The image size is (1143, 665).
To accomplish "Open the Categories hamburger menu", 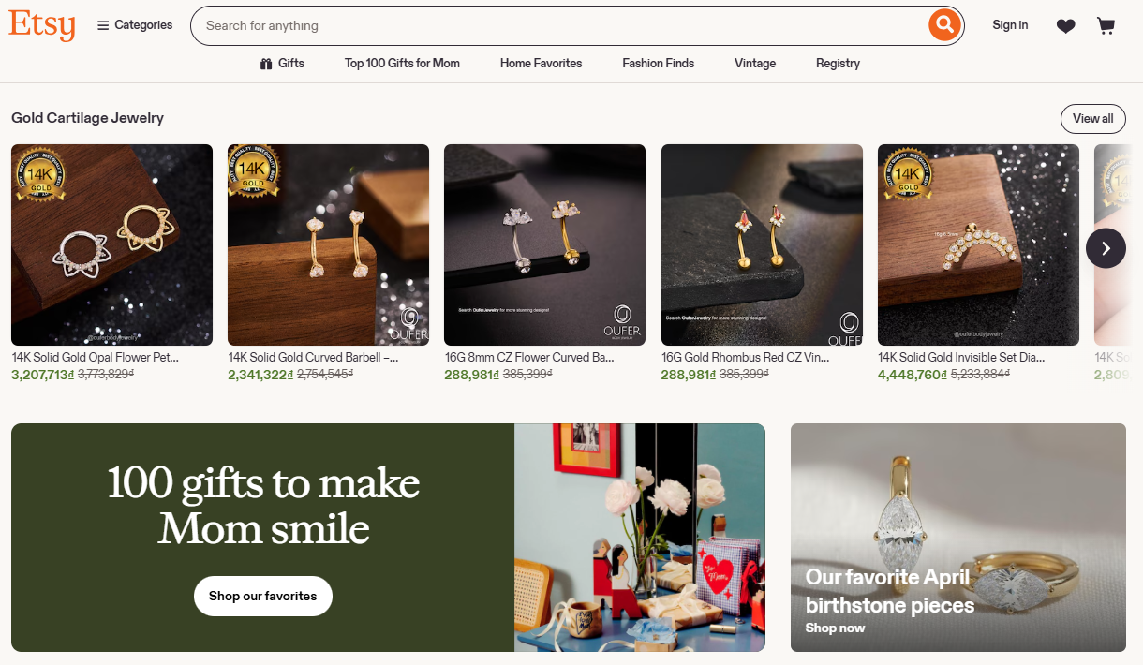I will pyautogui.click(x=135, y=25).
